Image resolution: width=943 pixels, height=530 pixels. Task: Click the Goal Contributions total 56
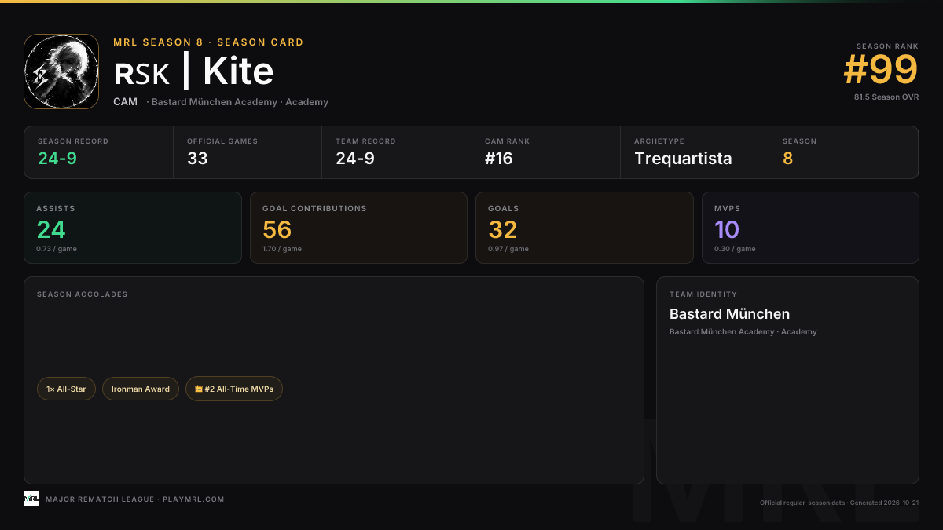click(277, 229)
